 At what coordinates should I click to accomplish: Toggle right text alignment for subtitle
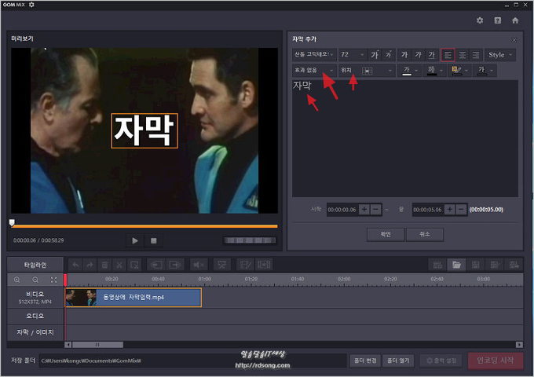(x=475, y=55)
